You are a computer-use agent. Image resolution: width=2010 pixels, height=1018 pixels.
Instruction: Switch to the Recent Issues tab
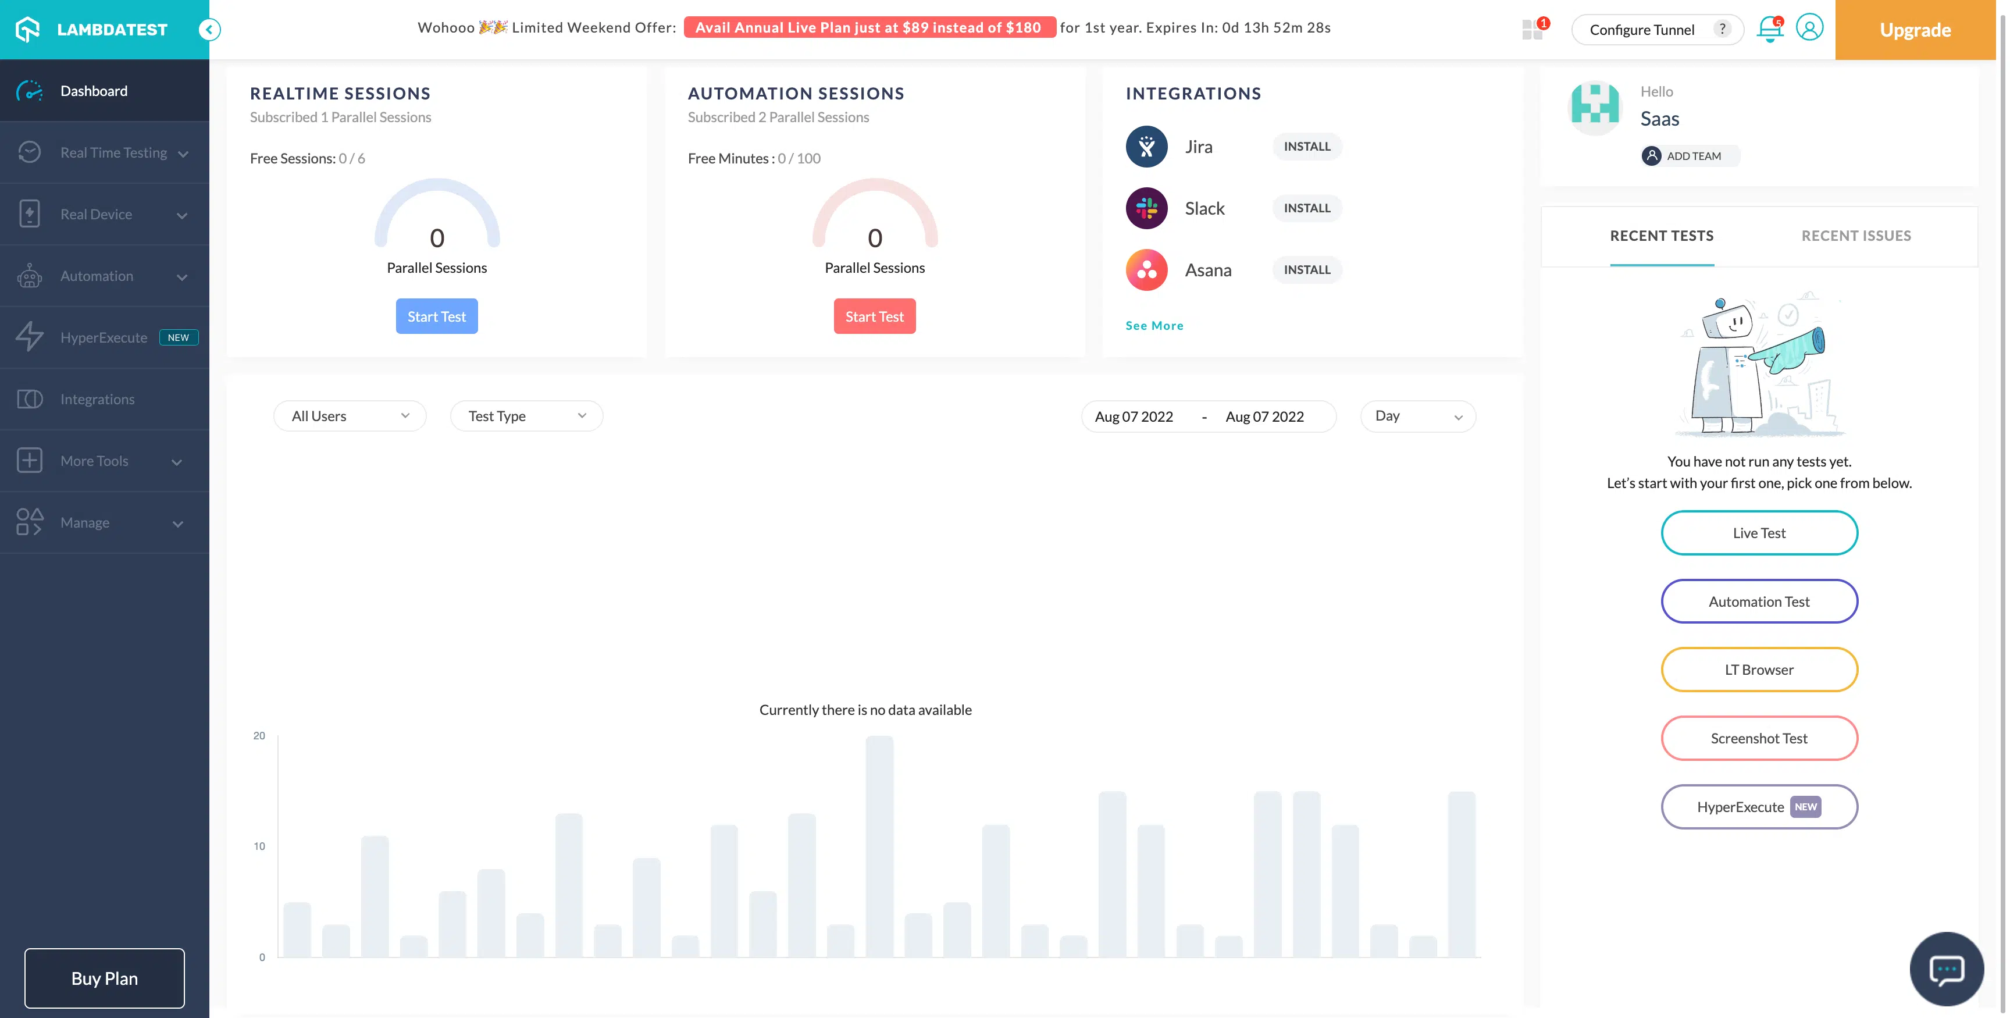click(x=1856, y=236)
